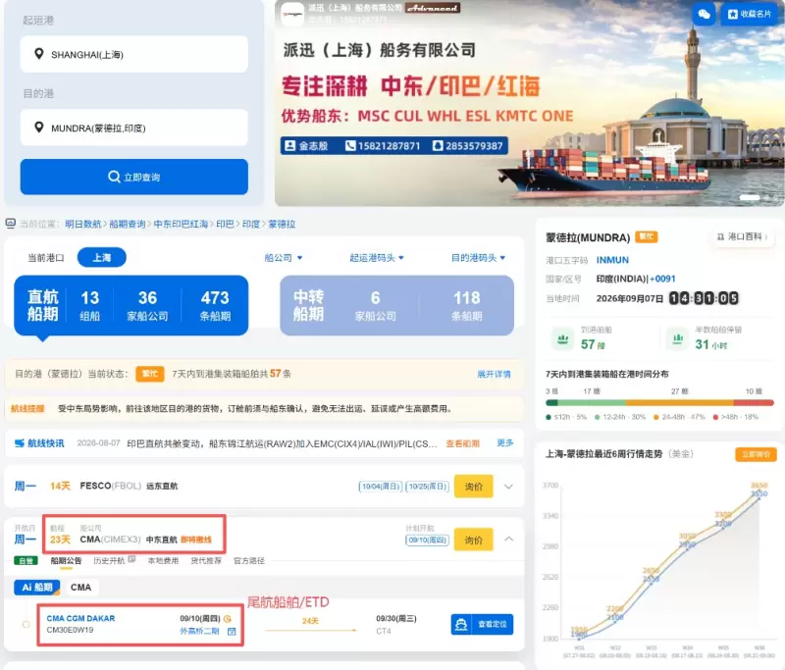Image resolution: width=785 pixels, height=670 pixels.
Task: Click the calendar icon beside 外高桥二期
Action: (x=232, y=632)
